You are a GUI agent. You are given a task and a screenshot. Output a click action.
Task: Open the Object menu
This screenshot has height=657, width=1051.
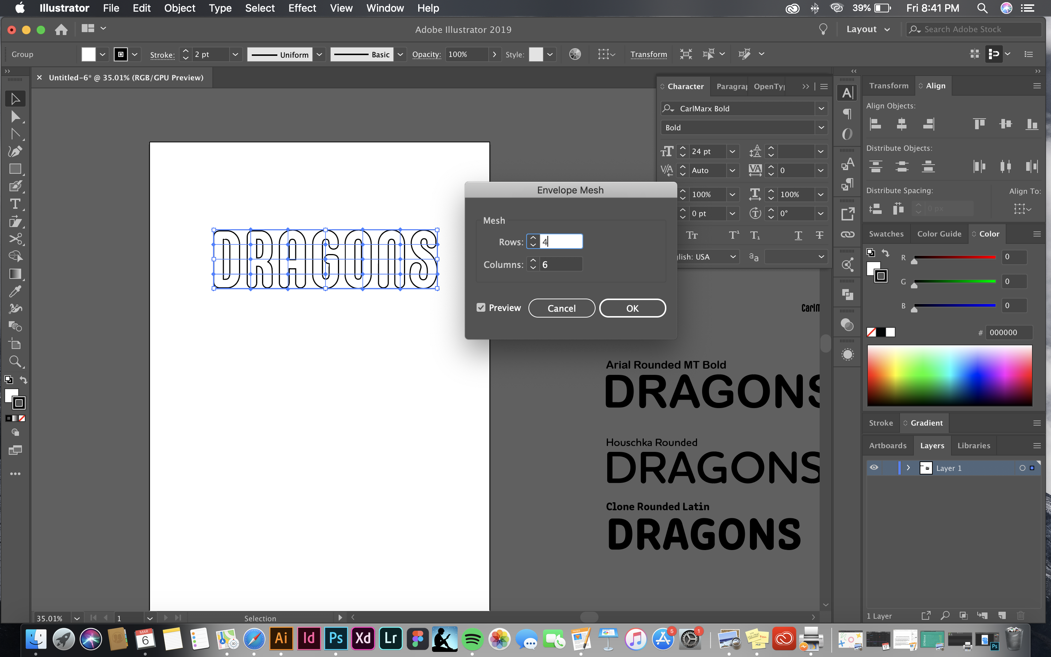tap(180, 8)
